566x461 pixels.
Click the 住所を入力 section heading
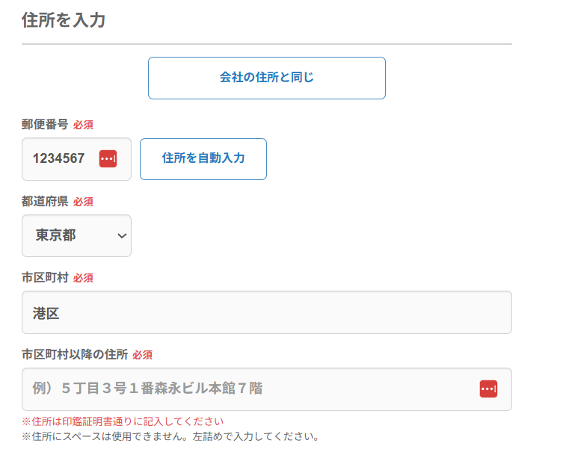pos(64,20)
